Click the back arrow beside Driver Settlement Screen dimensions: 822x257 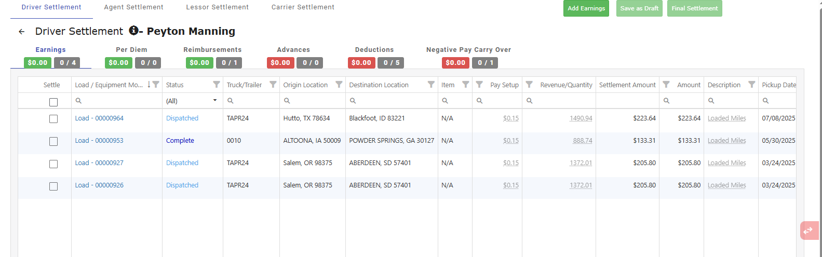[x=21, y=32]
